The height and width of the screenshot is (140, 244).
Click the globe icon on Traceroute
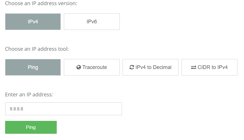coord(79,68)
